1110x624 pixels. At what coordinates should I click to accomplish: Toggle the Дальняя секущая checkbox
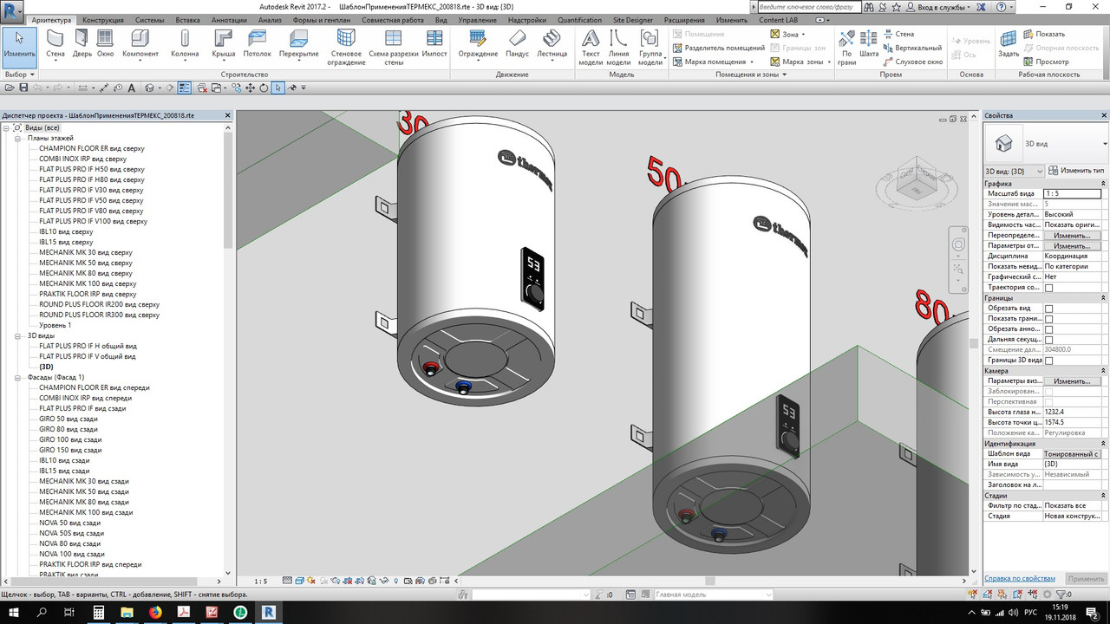1048,340
